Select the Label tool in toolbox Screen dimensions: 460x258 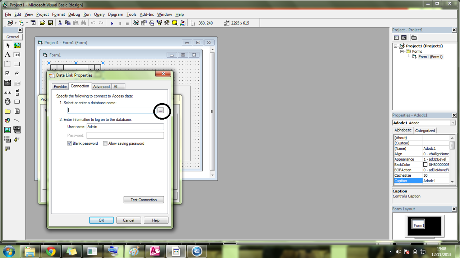[8, 55]
